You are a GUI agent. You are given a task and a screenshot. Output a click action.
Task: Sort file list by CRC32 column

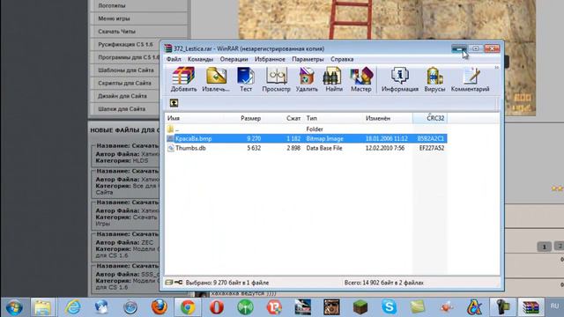pos(430,118)
